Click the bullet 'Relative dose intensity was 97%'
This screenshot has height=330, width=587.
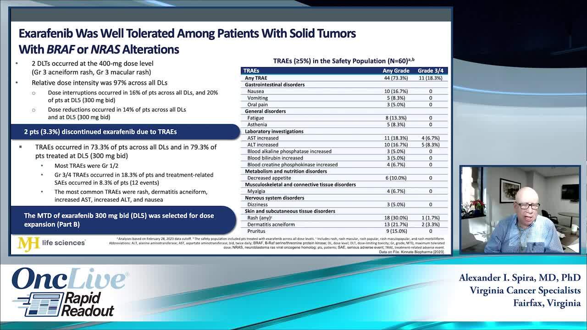pyautogui.click(x=100, y=83)
